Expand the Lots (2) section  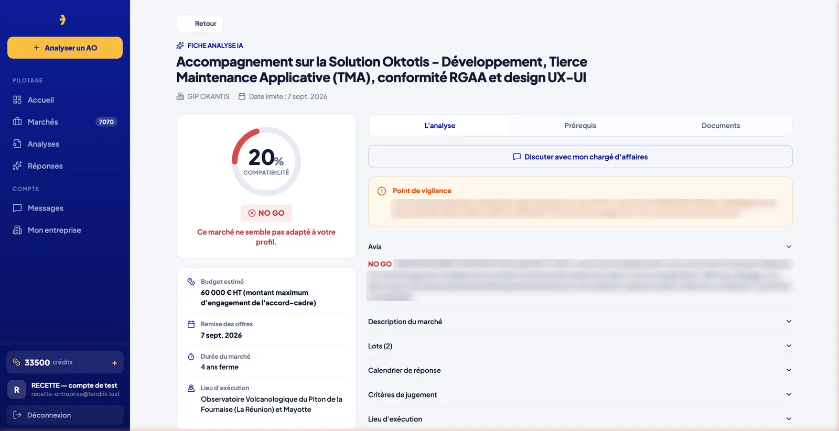point(580,346)
